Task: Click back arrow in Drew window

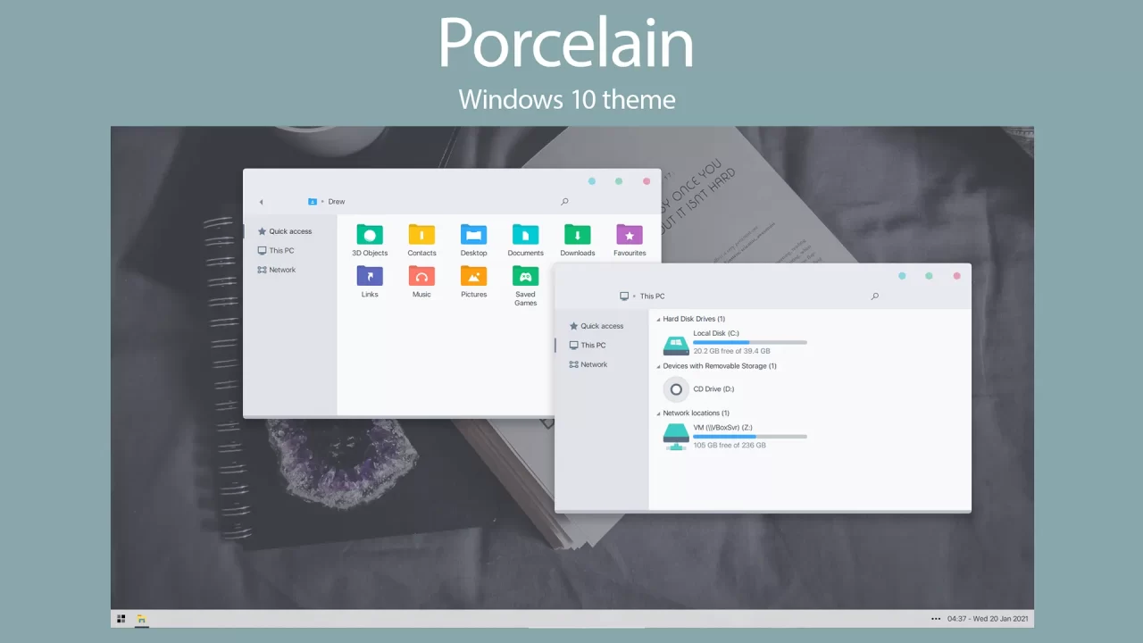Action: pos(261,202)
